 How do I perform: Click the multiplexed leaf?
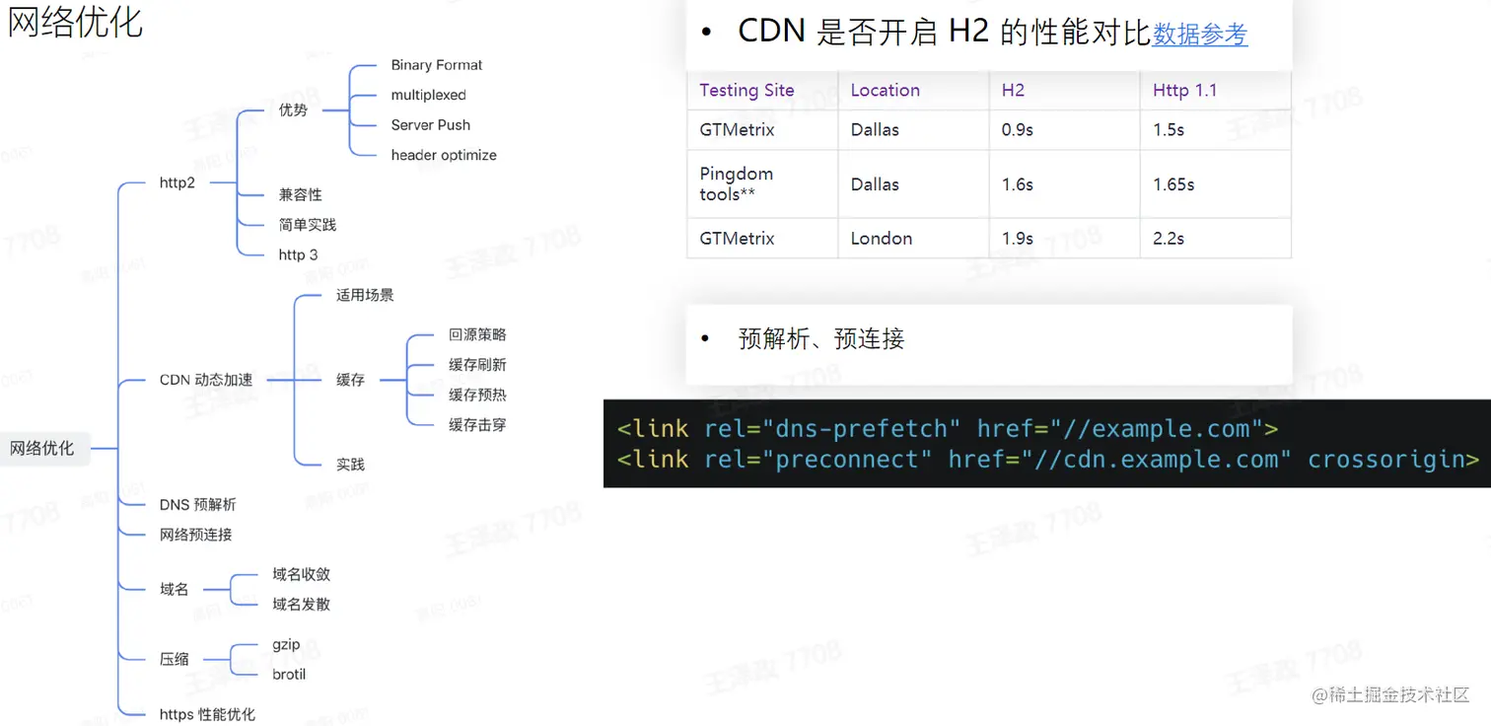coord(428,95)
